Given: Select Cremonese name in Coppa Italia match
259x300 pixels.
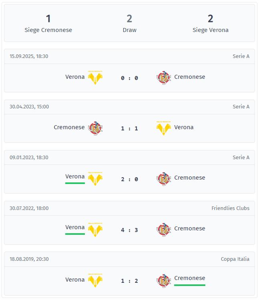Looking at the screenshot, I should pyautogui.click(x=189, y=278).
